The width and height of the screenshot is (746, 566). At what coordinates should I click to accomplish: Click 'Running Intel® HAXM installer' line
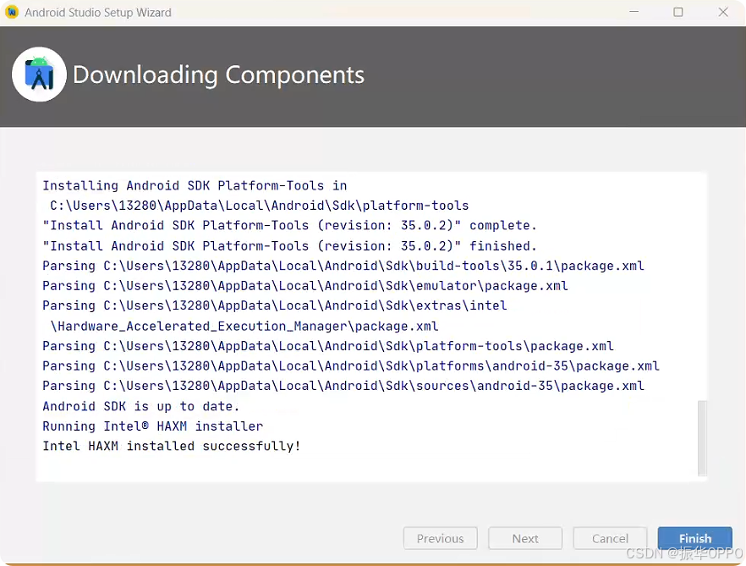click(x=153, y=426)
